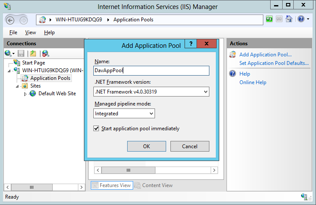Open the Online Help link

coord(253,82)
